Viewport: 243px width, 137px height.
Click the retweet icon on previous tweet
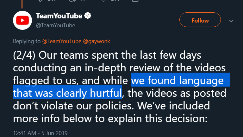[x=72, y=0]
